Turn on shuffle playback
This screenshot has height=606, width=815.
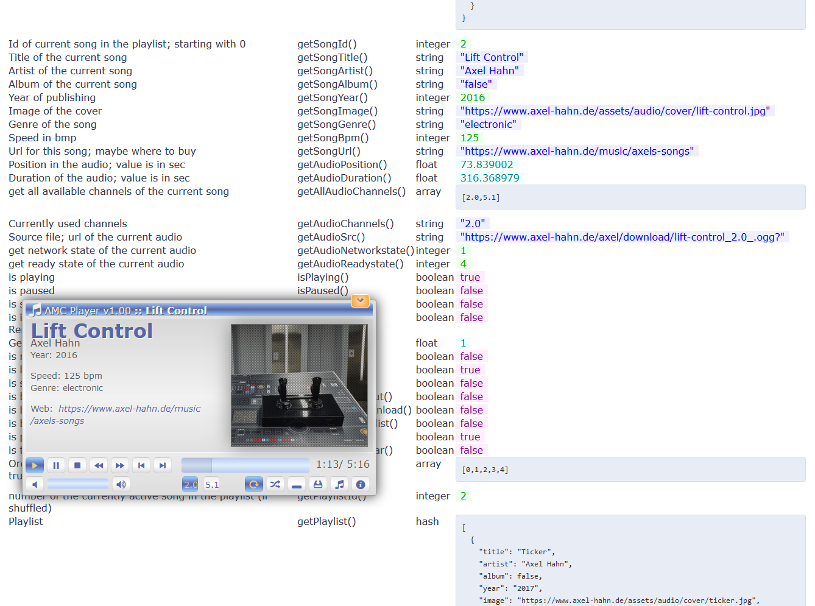275,484
